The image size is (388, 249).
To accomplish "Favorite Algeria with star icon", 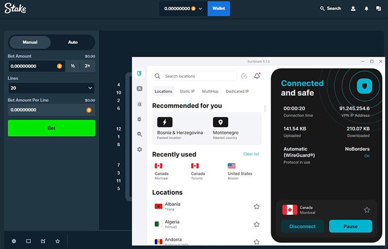I will tap(257, 224).
